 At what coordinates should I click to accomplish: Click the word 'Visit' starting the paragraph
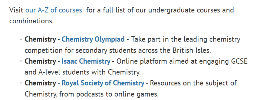tap(16, 10)
